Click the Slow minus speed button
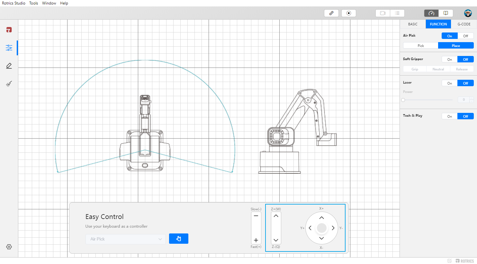Image resolution: width=477 pixels, height=264 pixels. coord(256,216)
